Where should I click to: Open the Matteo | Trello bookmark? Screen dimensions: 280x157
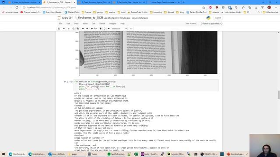pyautogui.click(x=72, y=12)
